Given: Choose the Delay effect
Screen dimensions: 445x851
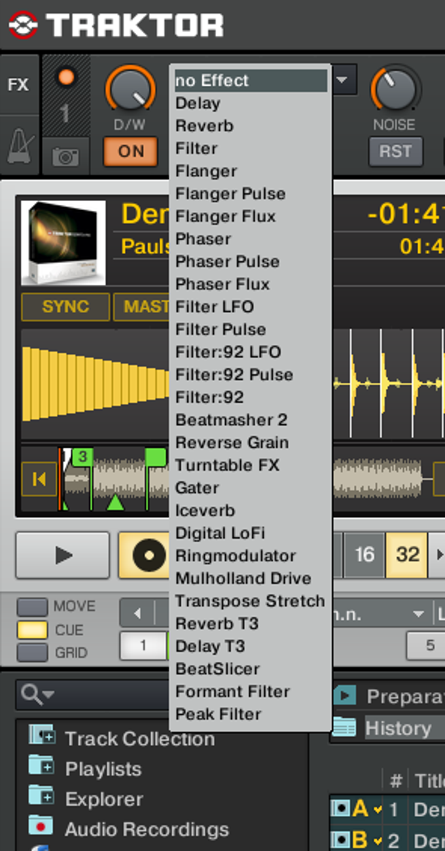Looking at the screenshot, I should tap(251, 103).
